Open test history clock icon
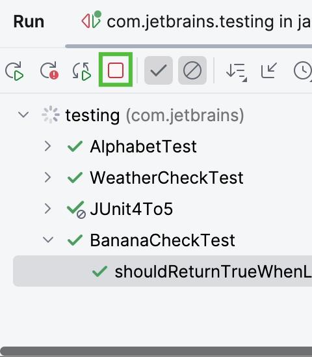 point(303,71)
